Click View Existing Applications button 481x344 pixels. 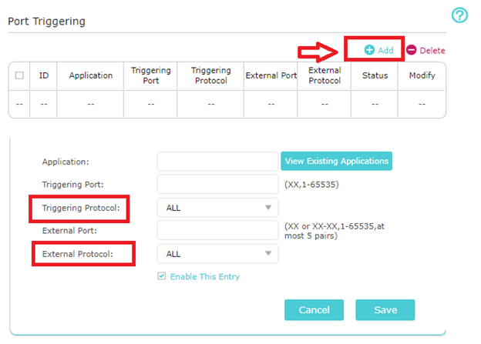coord(337,161)
